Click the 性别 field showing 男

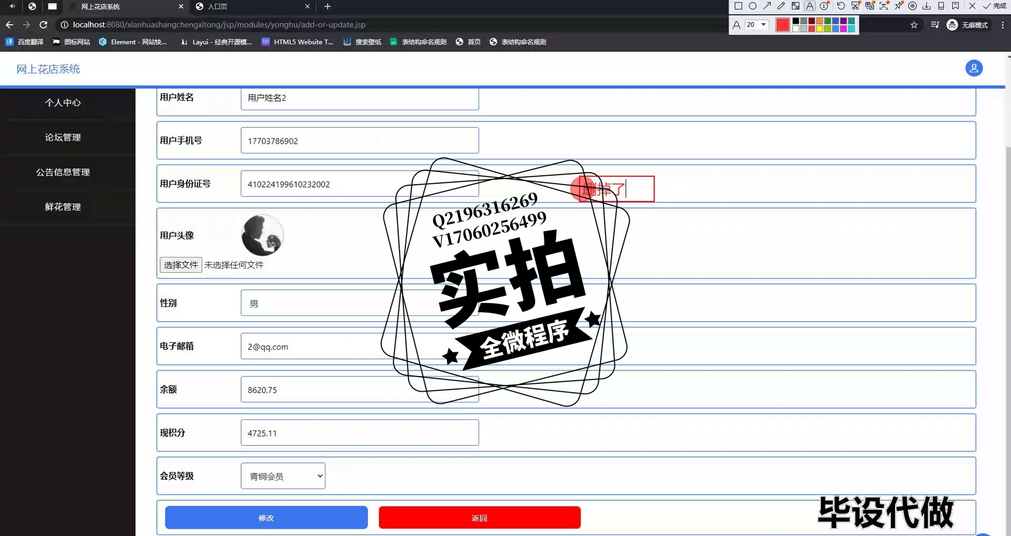360,303
